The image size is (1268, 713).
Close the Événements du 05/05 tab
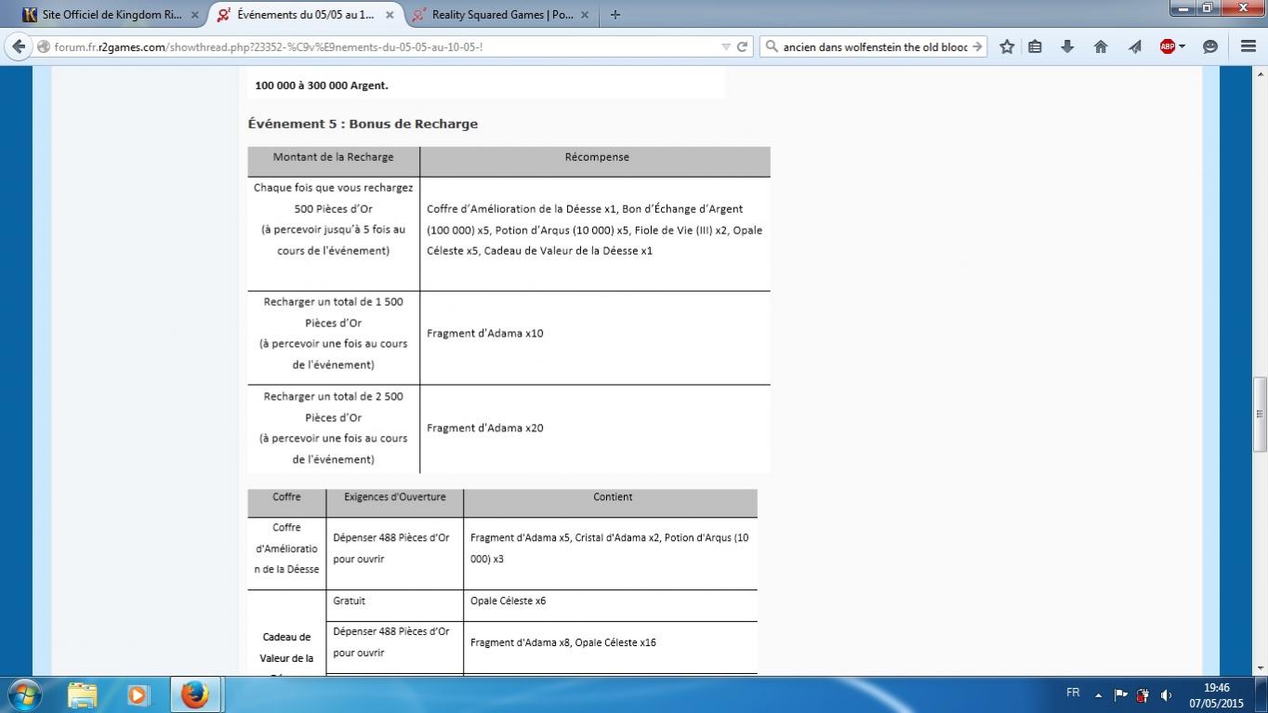(x=390, y=15)
